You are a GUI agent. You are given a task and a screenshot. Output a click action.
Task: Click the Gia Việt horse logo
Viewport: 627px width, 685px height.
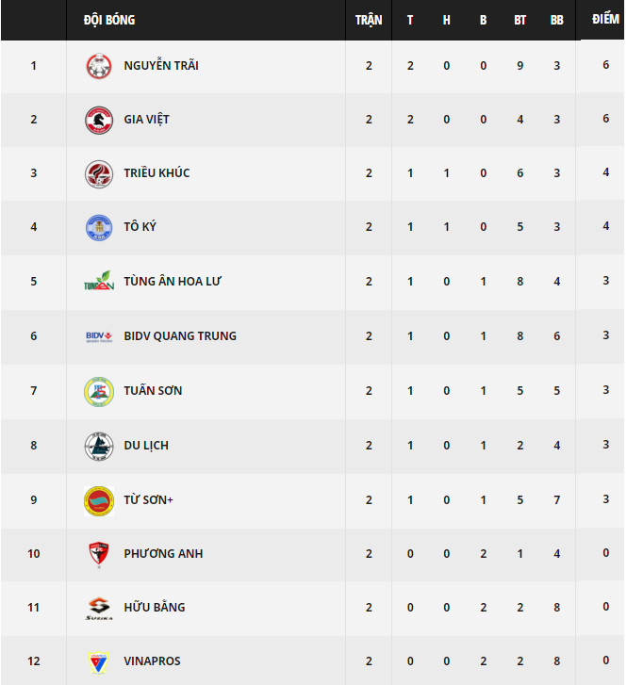(x=99, y=120)
